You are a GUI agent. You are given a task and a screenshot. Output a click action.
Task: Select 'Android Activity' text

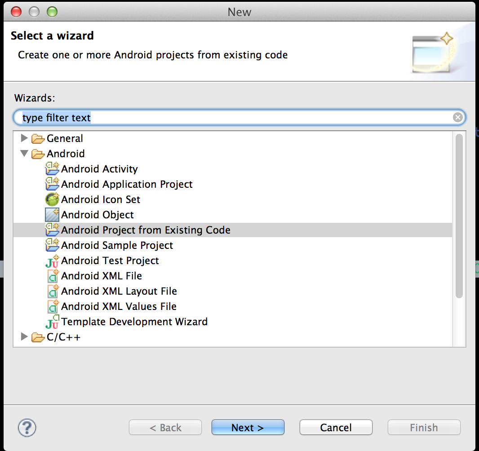click(99, 169)
